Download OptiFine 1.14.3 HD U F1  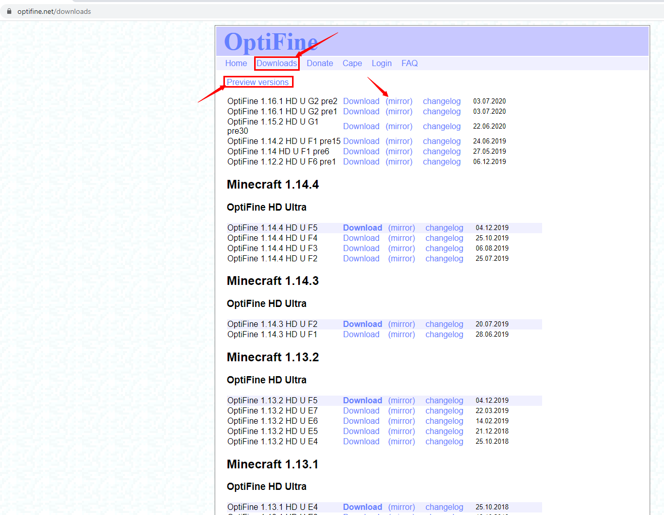tap(361, 334)
